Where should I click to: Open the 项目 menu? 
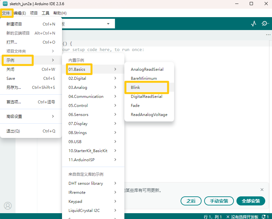click(x=34, y=13)
